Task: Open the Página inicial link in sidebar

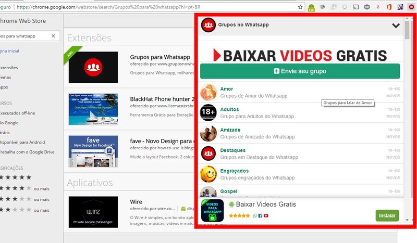Action: coord(9,51)
